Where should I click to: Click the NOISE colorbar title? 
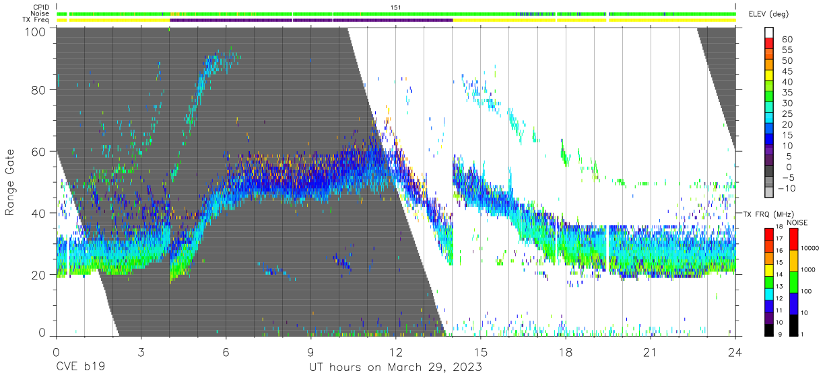tap(798, 222)
